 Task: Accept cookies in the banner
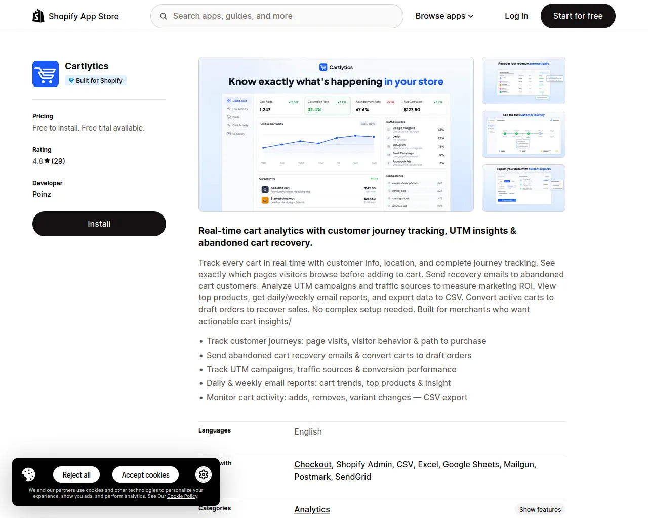coord(145,474)
